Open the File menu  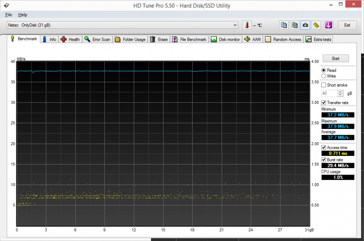click(9, 15)
